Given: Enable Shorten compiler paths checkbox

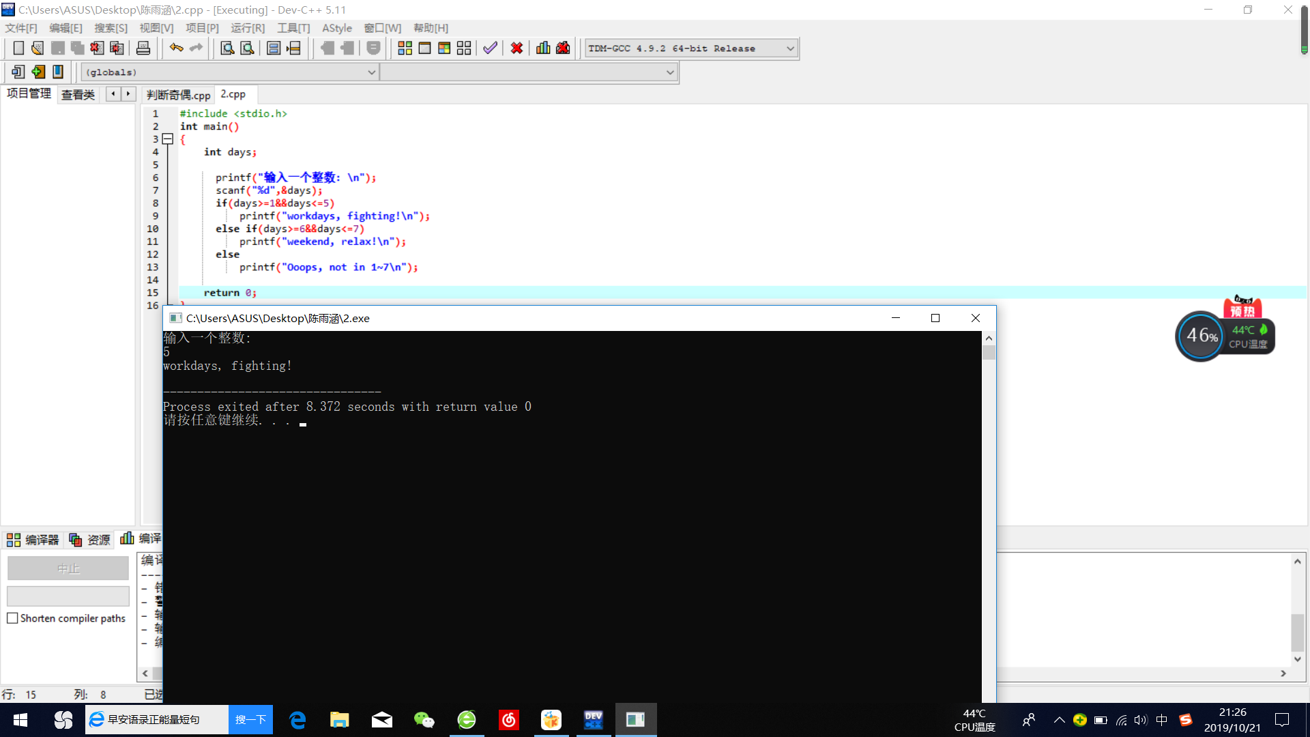Looking at the screenshot, I should (x=12, y=618).
